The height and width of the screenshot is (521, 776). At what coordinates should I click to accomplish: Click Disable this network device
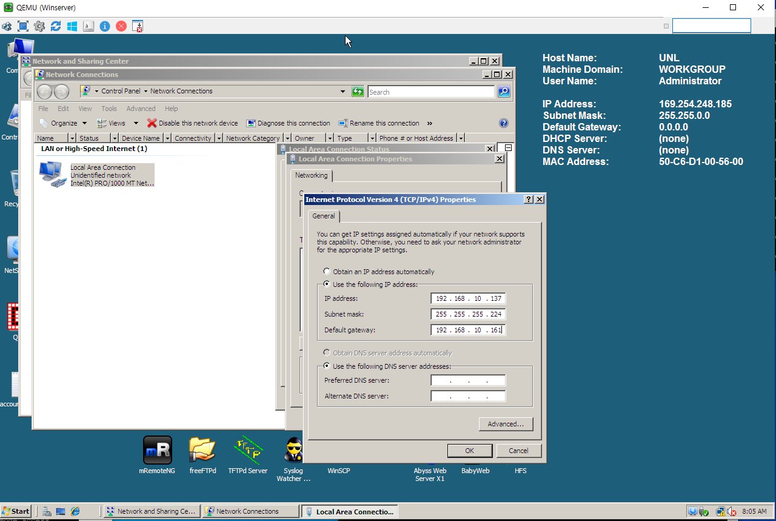pos(193,123)
